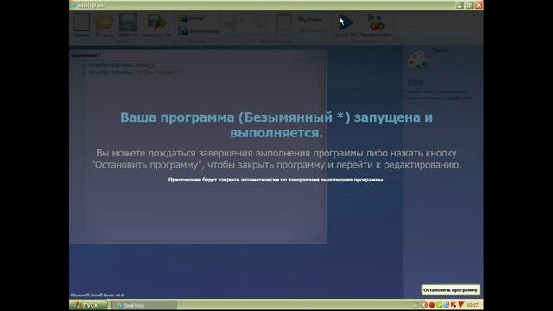Close the Small Basic window
This screenshot has width=553, height=311.
coord(479,5)
